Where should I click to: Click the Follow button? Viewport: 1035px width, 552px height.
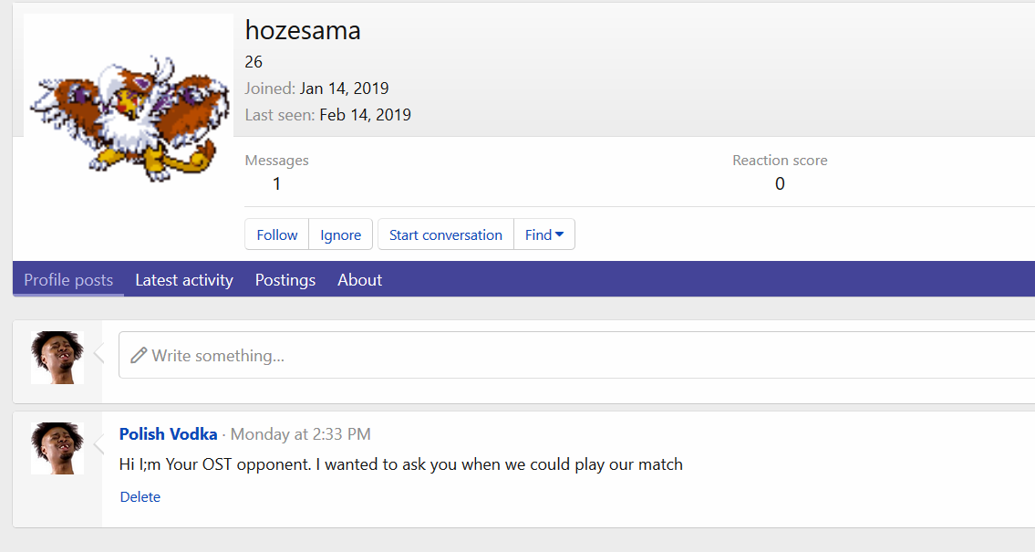pyautogui.click(x=277, y=234)
